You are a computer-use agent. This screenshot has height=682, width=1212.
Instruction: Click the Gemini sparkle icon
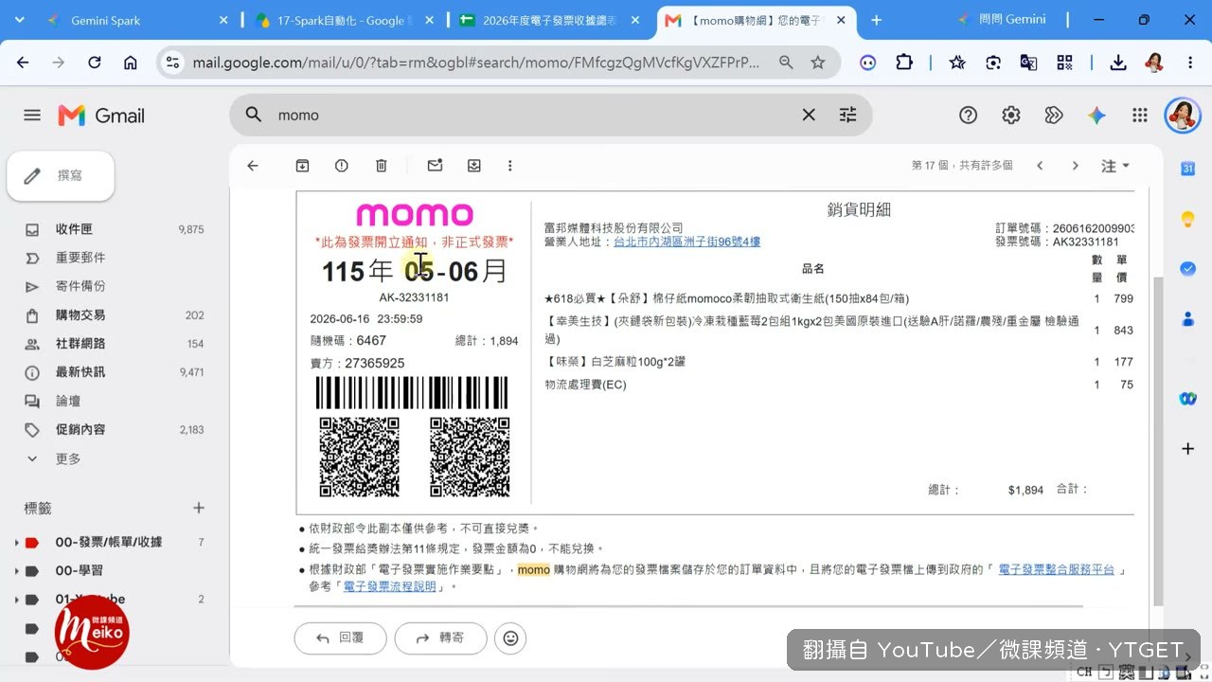1096,116
